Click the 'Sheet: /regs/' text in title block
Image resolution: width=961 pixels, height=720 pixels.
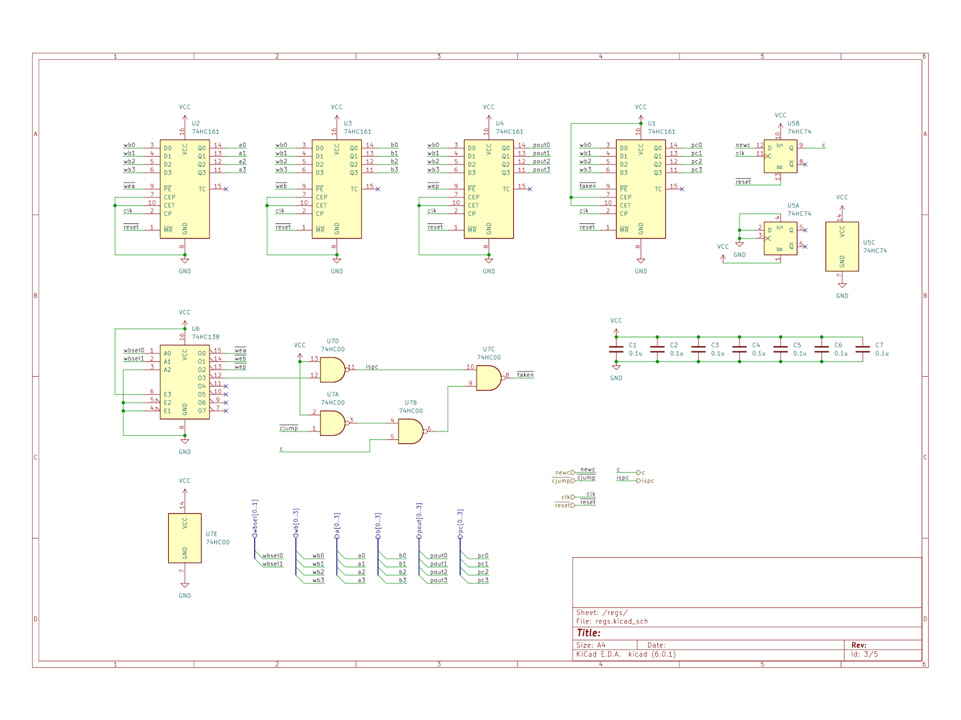602,612
